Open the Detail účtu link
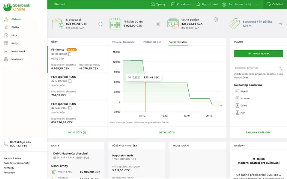 coord(167,132)
